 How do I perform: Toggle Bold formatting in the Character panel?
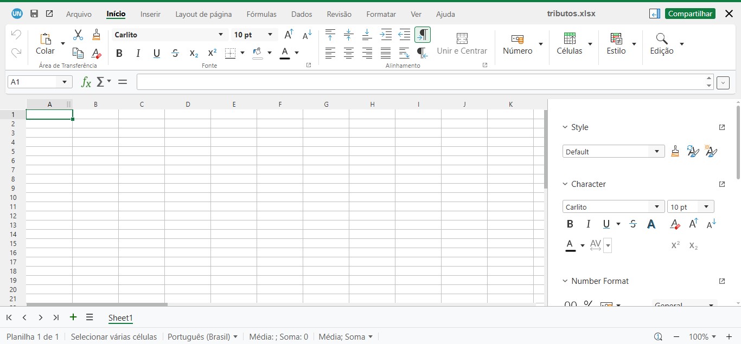point(570,224)
